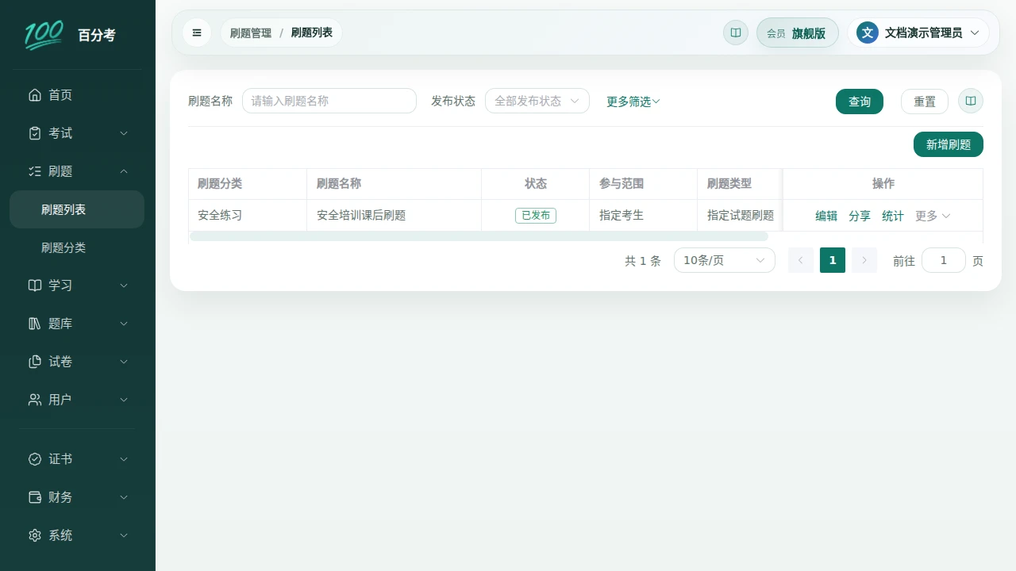Open 更多 actions dropdown in table row

pos(933,216)
